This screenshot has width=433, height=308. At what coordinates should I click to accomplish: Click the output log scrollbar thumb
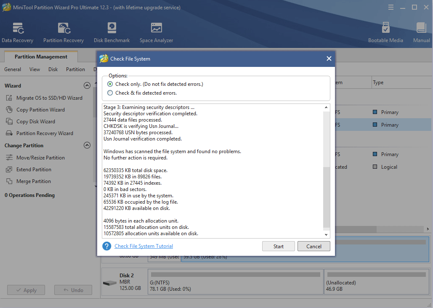point(327,197)
